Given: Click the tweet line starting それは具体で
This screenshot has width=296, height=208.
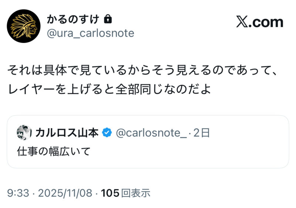Looking at the screenshot, I should (141, 70).
